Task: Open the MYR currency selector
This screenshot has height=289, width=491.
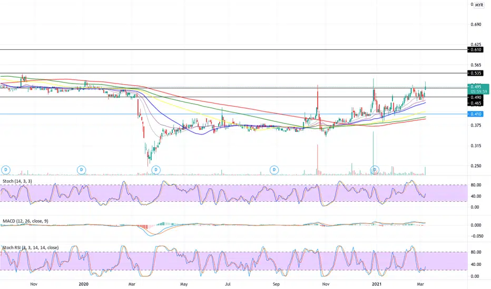Action: 479,5
